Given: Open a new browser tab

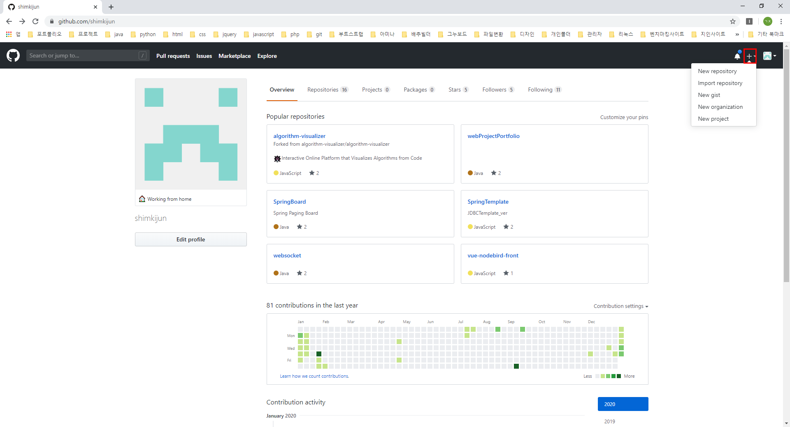Looking at the screenshot, I should (111, 7).
